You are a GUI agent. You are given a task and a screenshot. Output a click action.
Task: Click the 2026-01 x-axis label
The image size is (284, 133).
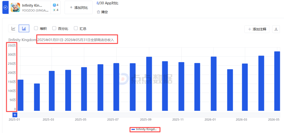(210, 119)
